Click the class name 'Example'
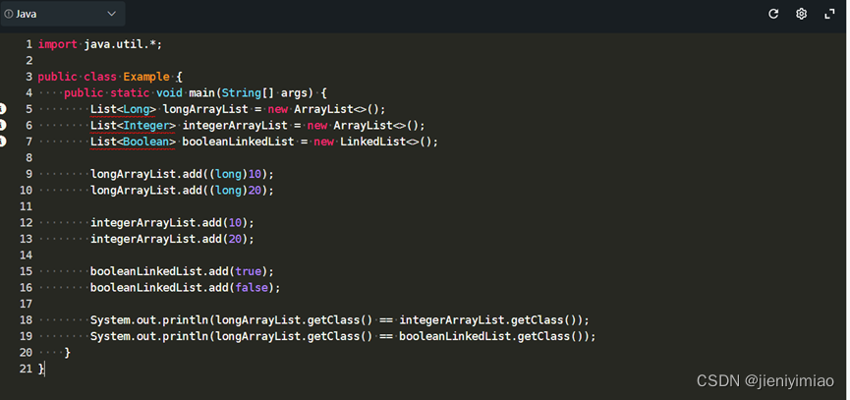 (146, 77)
